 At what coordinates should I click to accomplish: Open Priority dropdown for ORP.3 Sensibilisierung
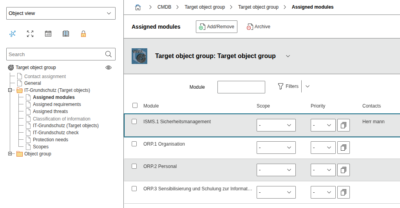[x=323, y=192]
